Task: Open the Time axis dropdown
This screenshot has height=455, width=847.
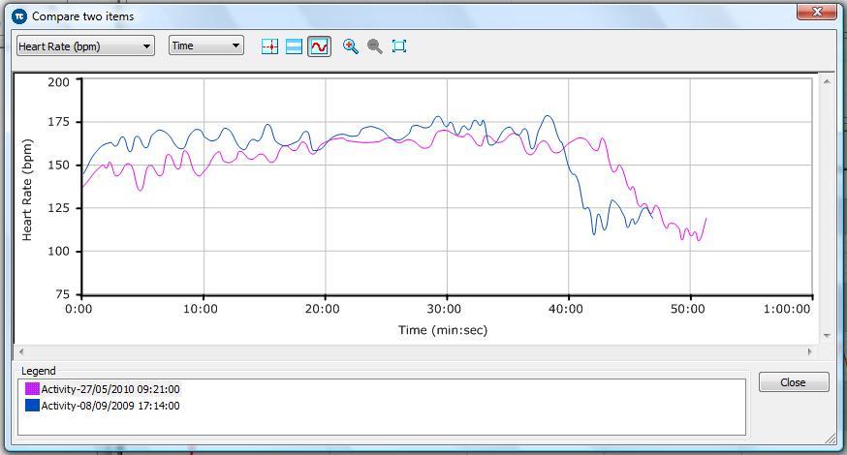Action: (205, 45)
